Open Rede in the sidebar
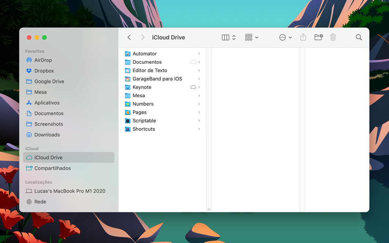The height and width of the screenshot is (243, 389). [68, 202]
